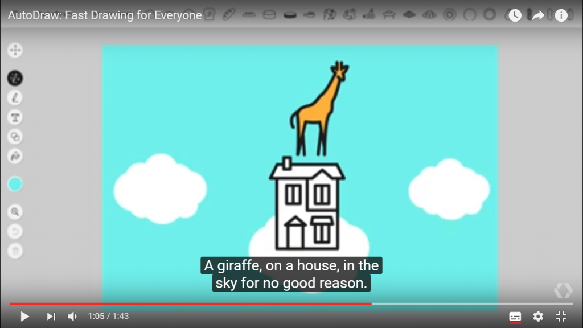Open the player settings gear

click(x=538, y=317)
